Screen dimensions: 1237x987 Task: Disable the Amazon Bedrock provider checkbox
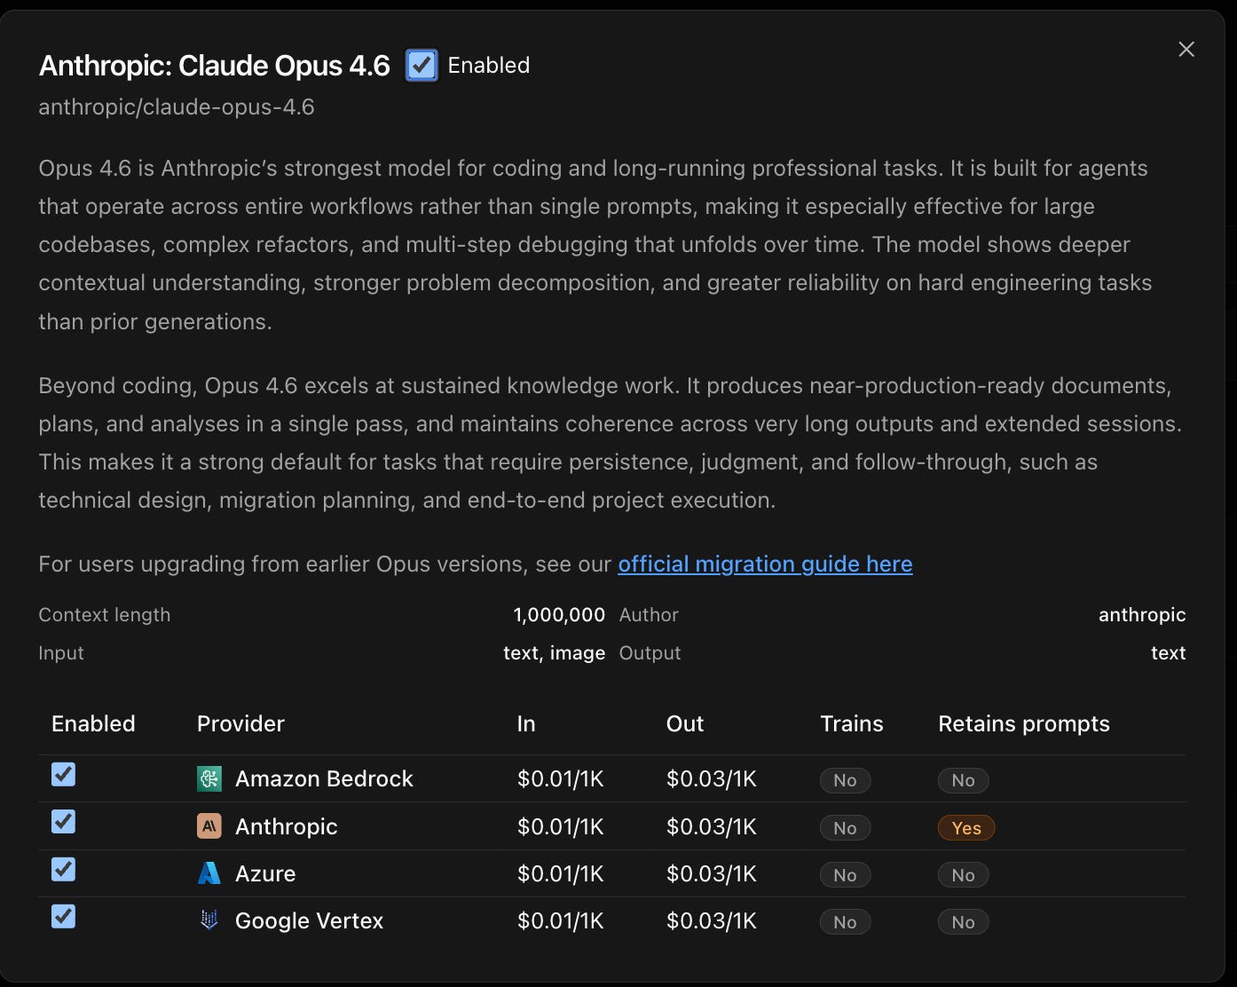tap(63, 775)
